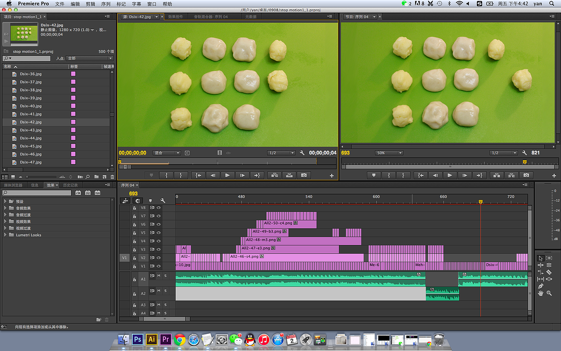The width and height of the screenshot is (561, 351).
Task: Click New Item icon in Project panel
Action: click(104, 177)
